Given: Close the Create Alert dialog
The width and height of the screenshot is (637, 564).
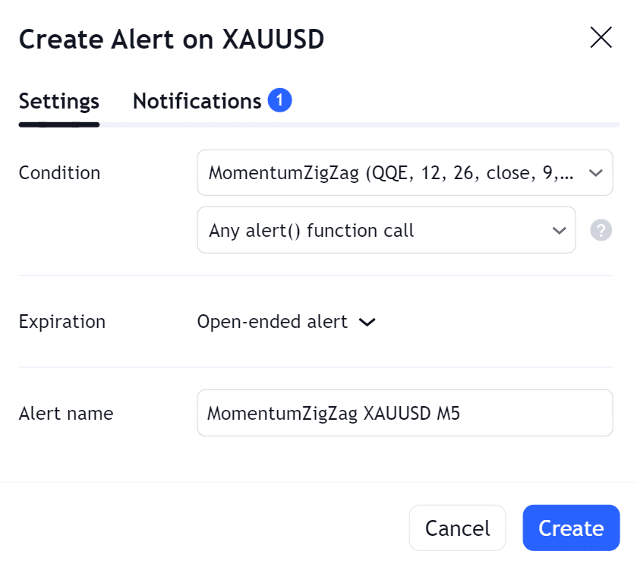Looking at the screenshot, I should point(601,37).
